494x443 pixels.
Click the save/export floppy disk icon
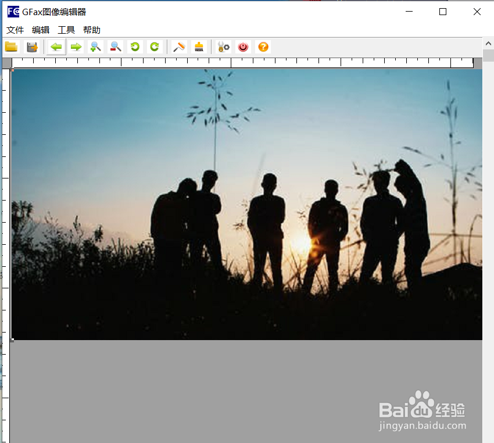[x=32, y=47]
